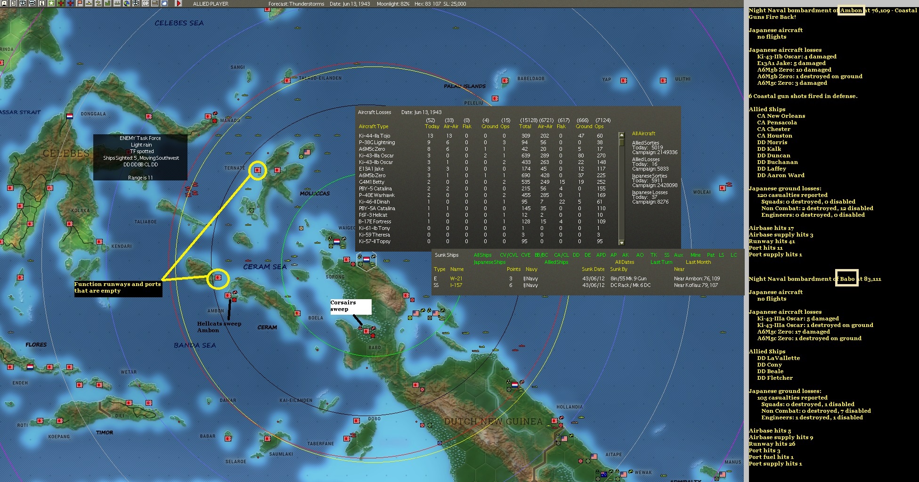Click Allied Losses in Aircraft Losses panel
Viewport: 919px width, 482px height.
(645, 159)
